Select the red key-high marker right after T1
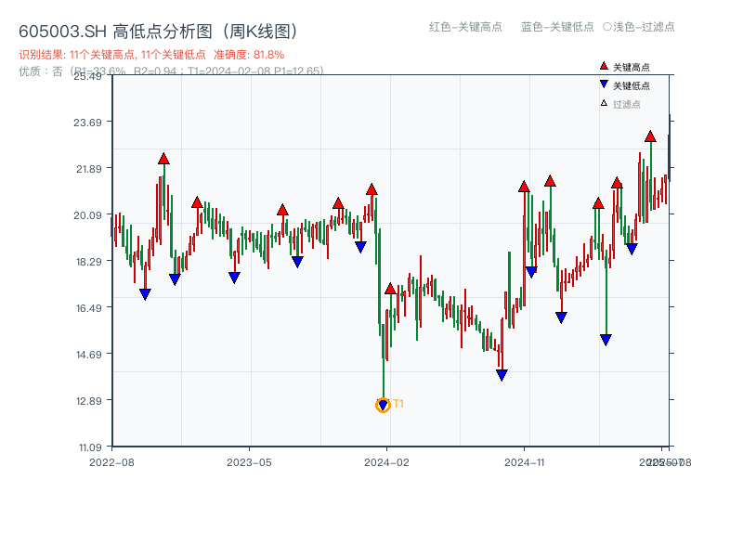The height and width of the screenshot is (557, 743). pos(390,289)
